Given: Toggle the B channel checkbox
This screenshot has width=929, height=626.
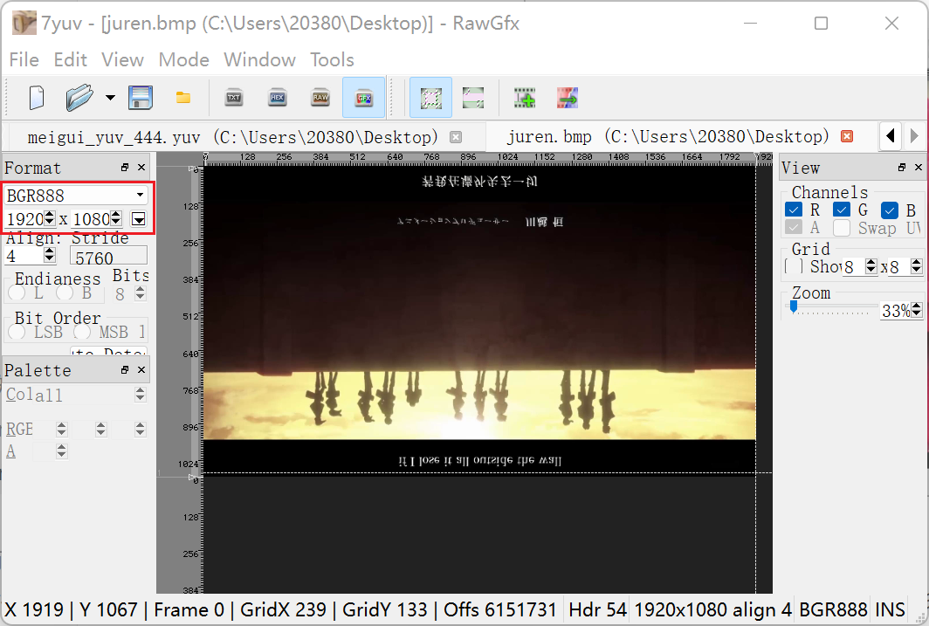Looking at the screenshot, I should click(890, 210).
